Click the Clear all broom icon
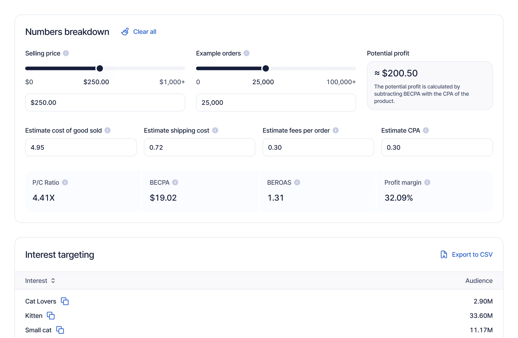Image resolution: width=518 pixels, height=338 pixels. click(125, 32)
